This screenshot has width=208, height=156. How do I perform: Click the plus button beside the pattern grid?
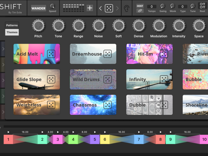tap(90, 8)
